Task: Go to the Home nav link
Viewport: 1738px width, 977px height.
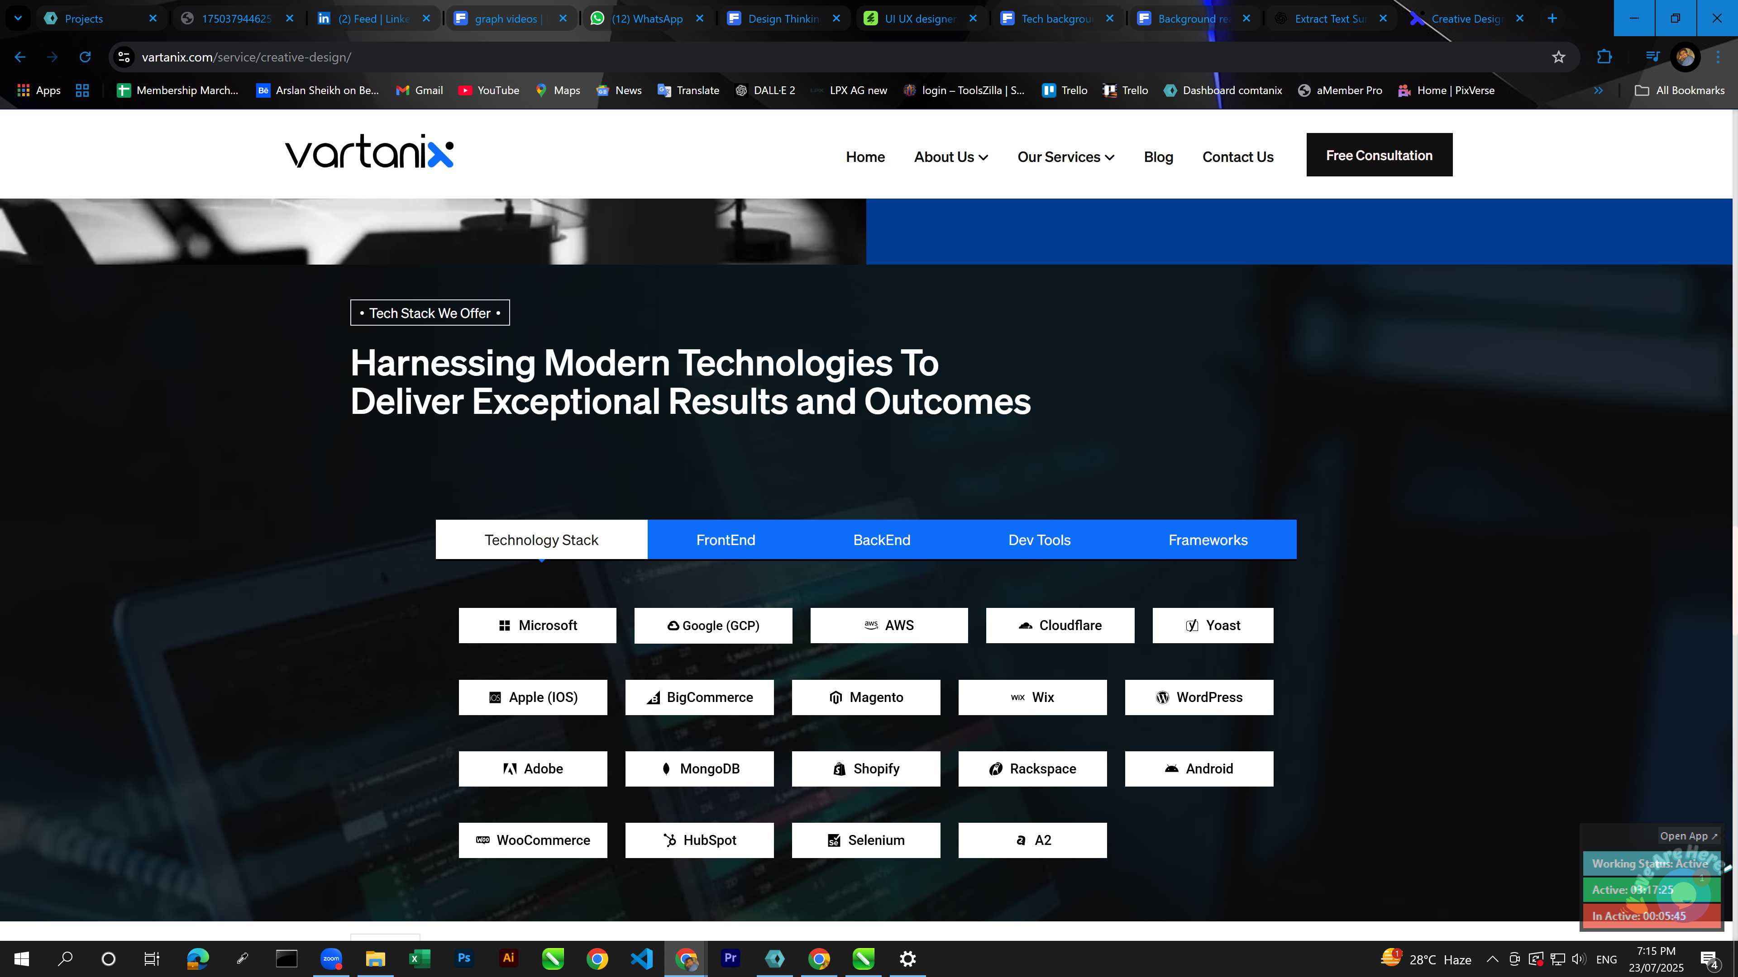Action: pos(865,157)
